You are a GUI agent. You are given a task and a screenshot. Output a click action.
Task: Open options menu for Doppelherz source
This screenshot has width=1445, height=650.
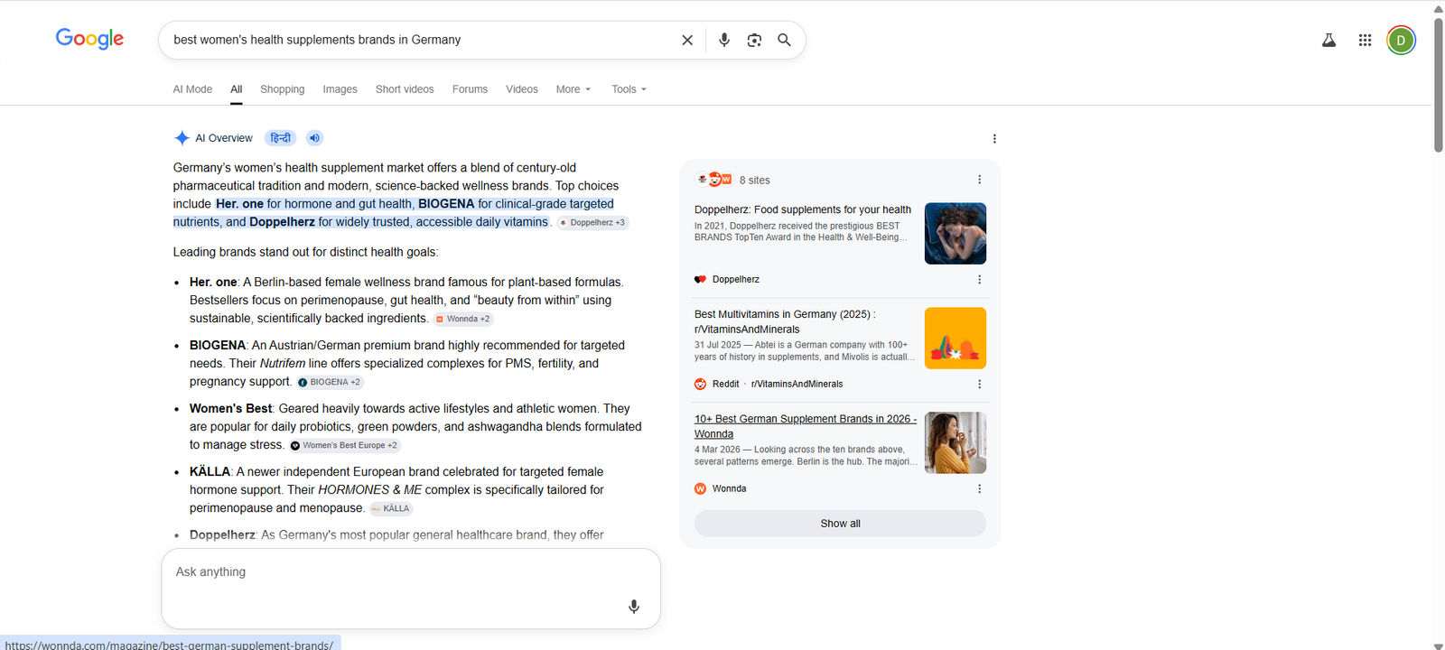coord(979,280)
